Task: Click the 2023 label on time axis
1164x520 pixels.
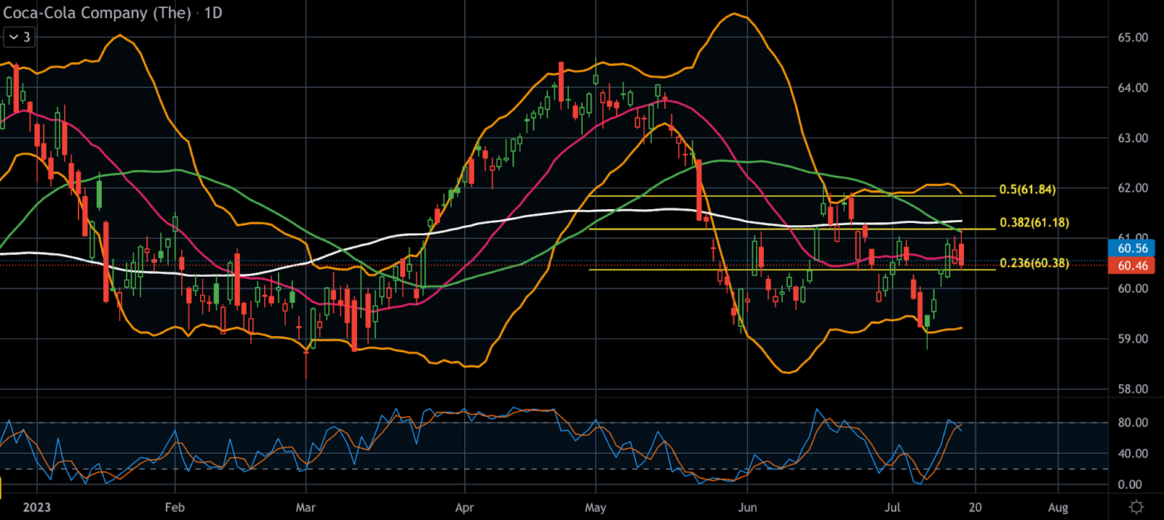Action: (x=36, y=508)
